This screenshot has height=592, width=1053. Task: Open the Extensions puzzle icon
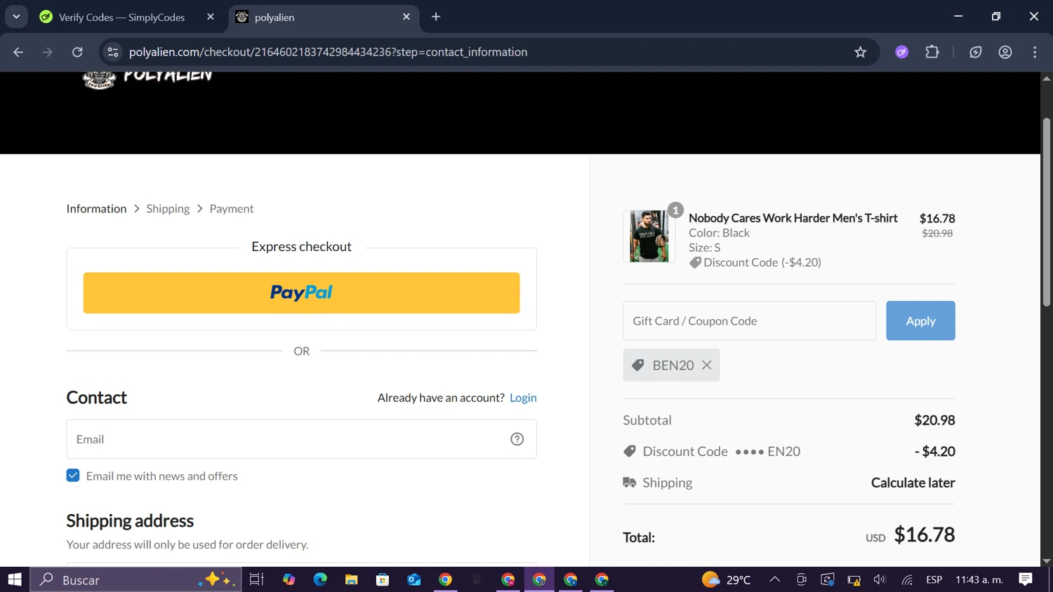(x=932, y=52)
